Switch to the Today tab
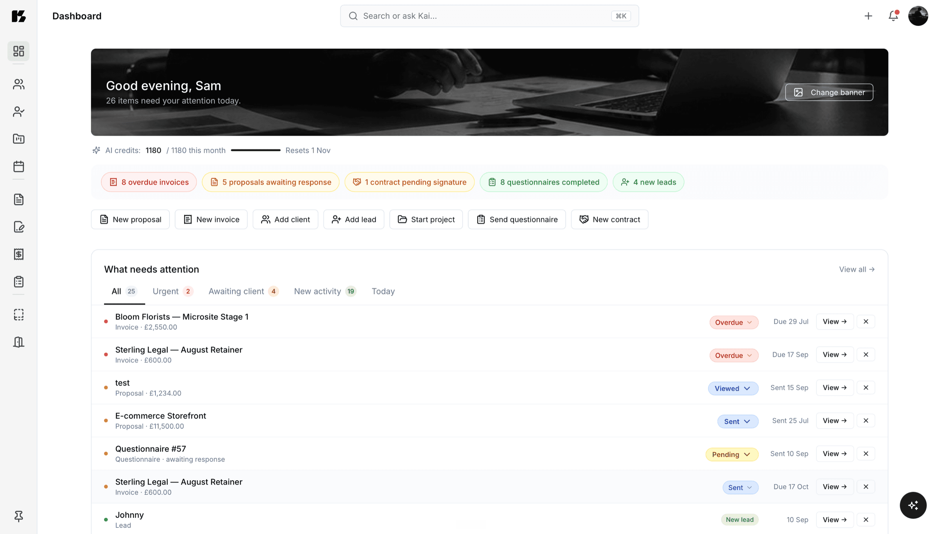This screenshot has height=534, width=942. pos(383,291)
